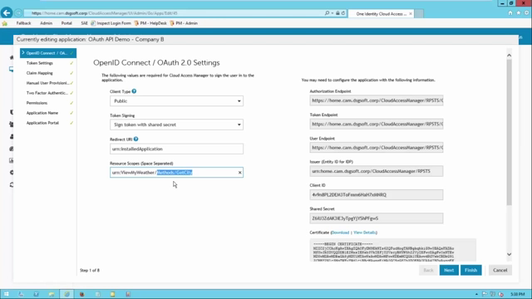Go to Two Factor Authentication step
Image resolution: width=532 pixels, height=299 pixels.
pyautogui.click(x=48, y=93)
